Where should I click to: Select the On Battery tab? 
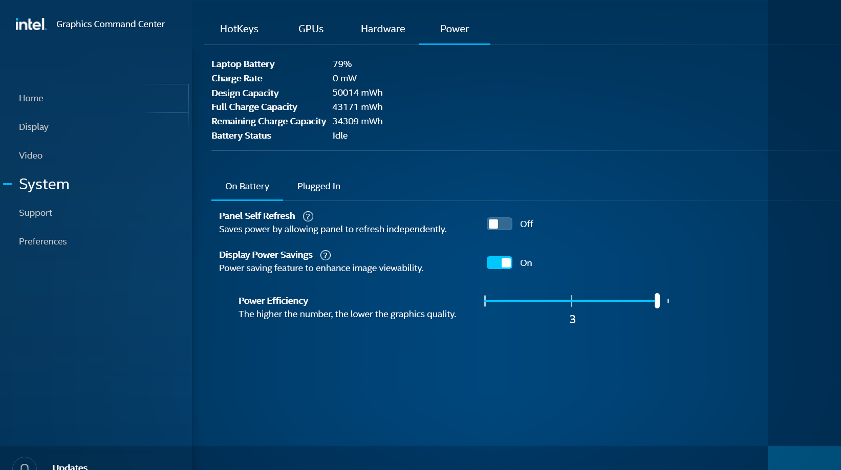[247, 186]
